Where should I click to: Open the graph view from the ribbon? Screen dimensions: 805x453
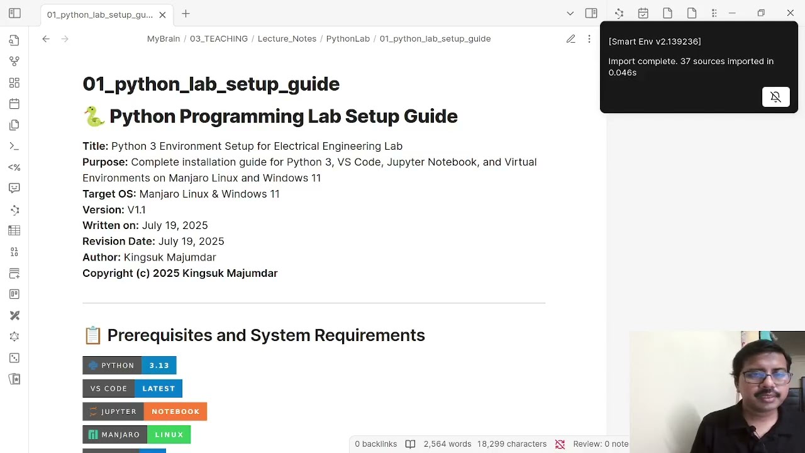point(14,62)
